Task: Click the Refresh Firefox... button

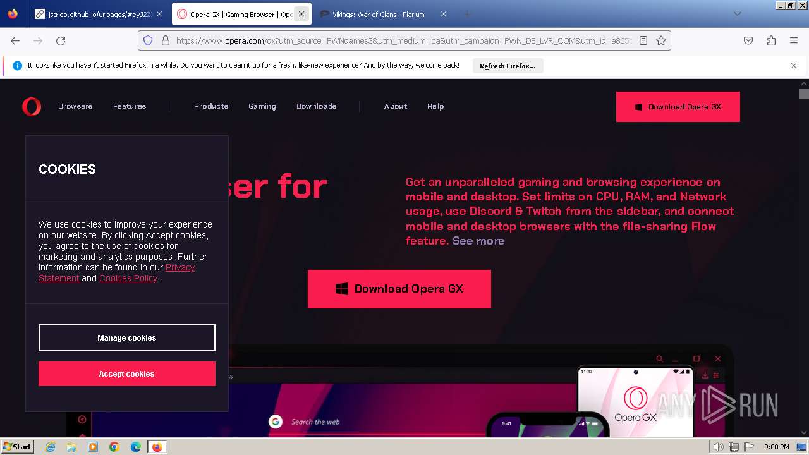Action: [x=508, y=66]
